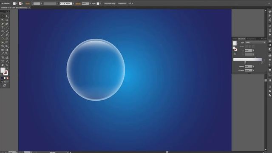This screenshot has width=272, height=153.
Task: Delete gradient stop with trash icon
Action: coord(264,59)
